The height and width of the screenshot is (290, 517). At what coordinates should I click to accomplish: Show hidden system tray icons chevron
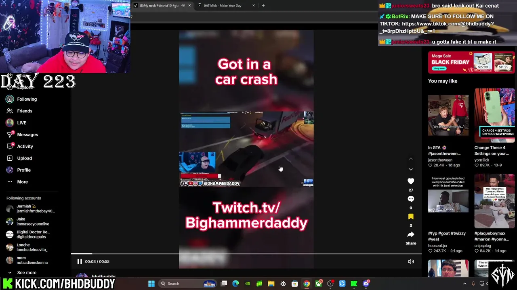click(x=464, y=284)
